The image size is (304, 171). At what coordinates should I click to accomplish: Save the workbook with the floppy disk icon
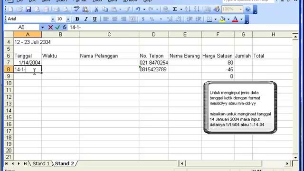(28, 9)
